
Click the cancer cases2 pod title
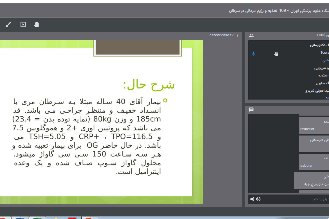(221, 35)
